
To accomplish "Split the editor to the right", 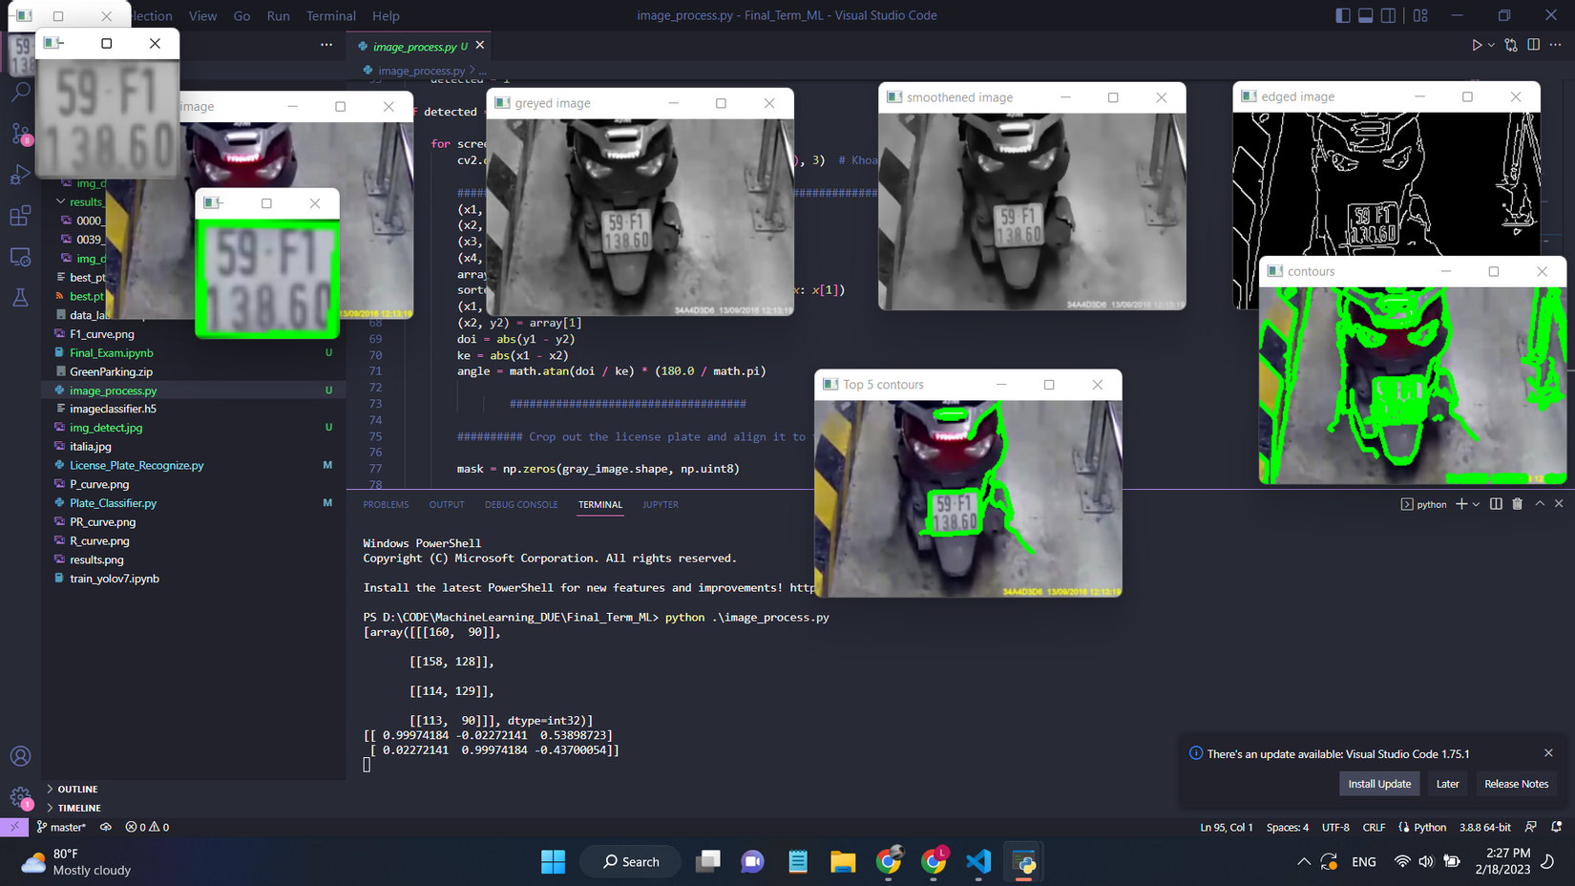I will coord(1533,45).
